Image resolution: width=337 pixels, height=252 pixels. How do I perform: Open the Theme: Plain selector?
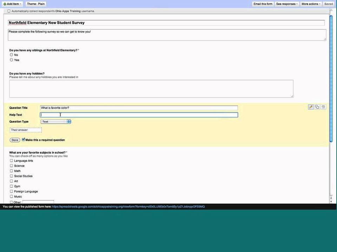tap(36, 4)
